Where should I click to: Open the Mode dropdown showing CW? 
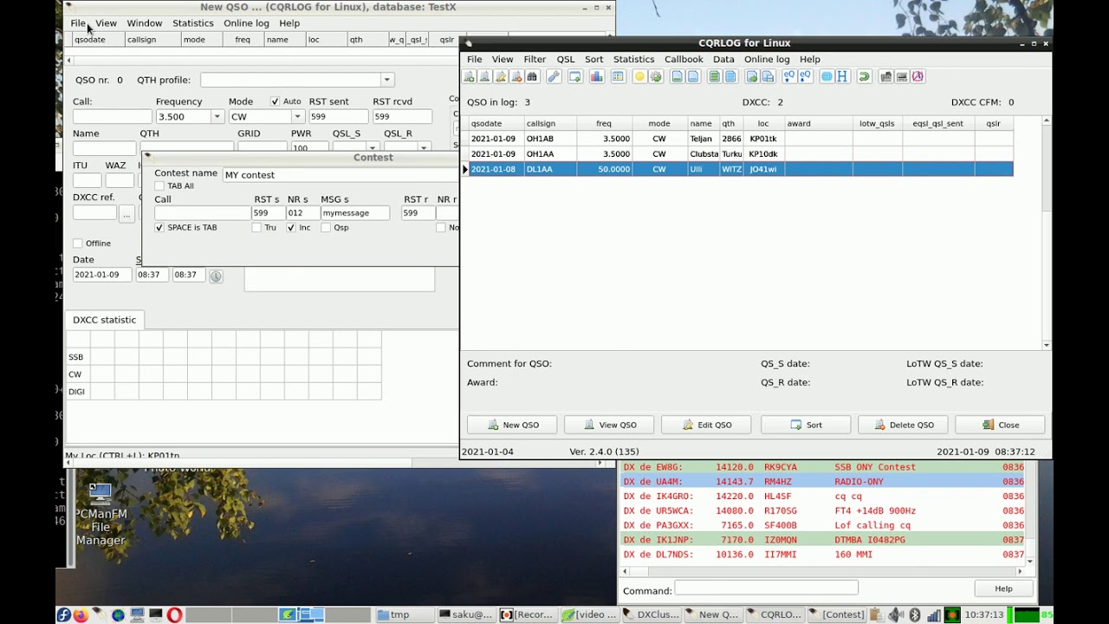click(x=297, y=117)
